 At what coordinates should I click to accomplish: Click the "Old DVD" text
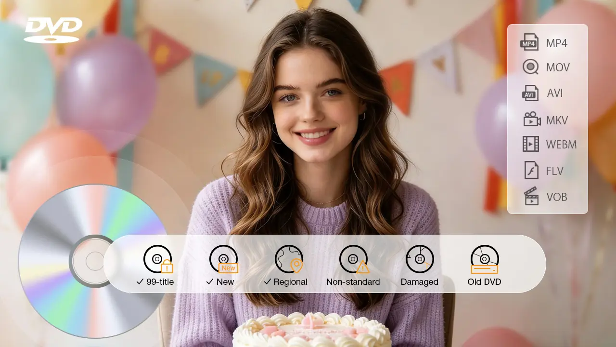[485, 282]
